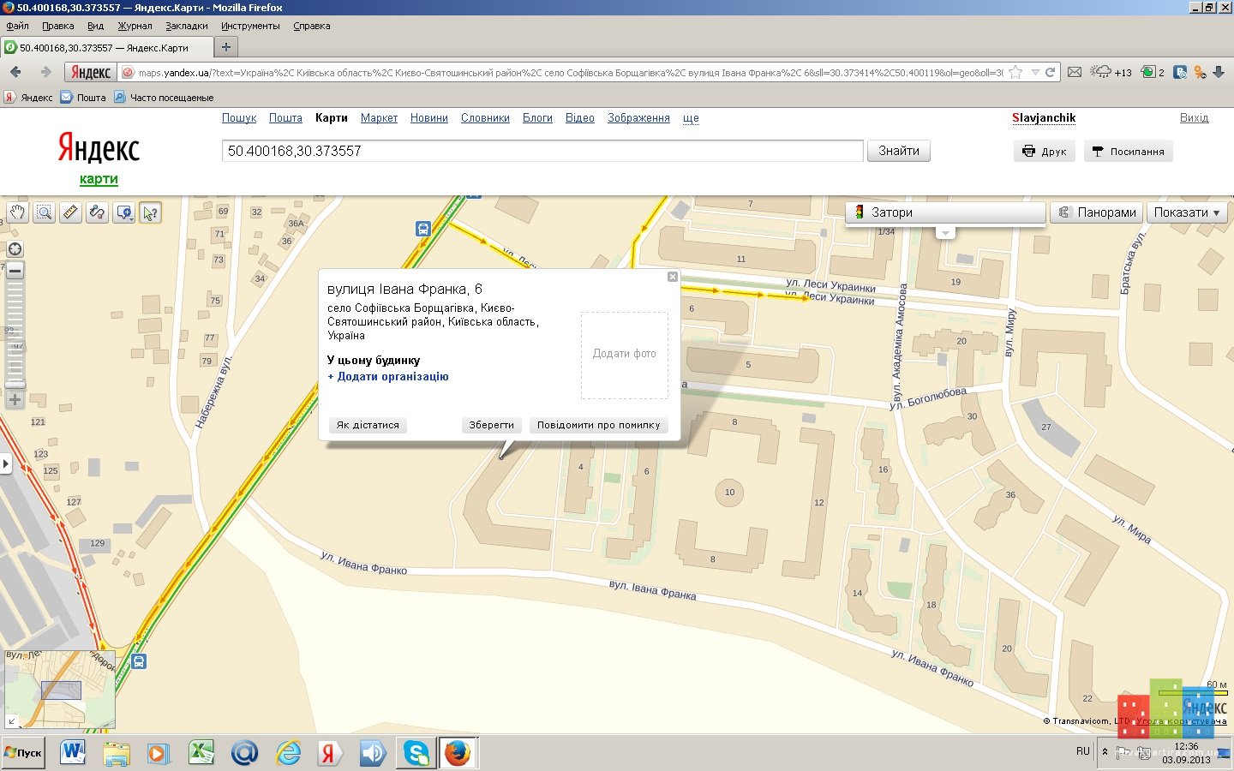Select the add placemark comment tool

click(x=124, y=212)
